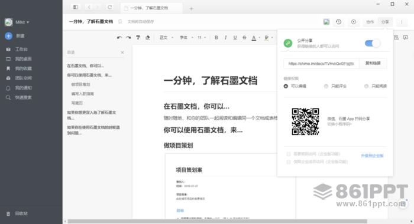Expand font color dropdown arrow
The height and width of the screenshot is (224, 414).
(260, 38)
